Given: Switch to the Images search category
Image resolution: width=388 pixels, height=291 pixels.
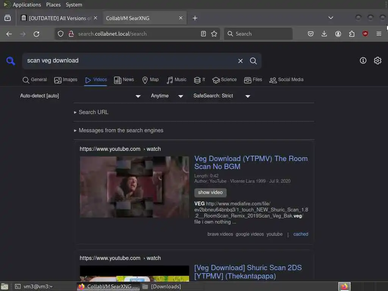Looking at the screenshot, I should [x=66, y=80].
